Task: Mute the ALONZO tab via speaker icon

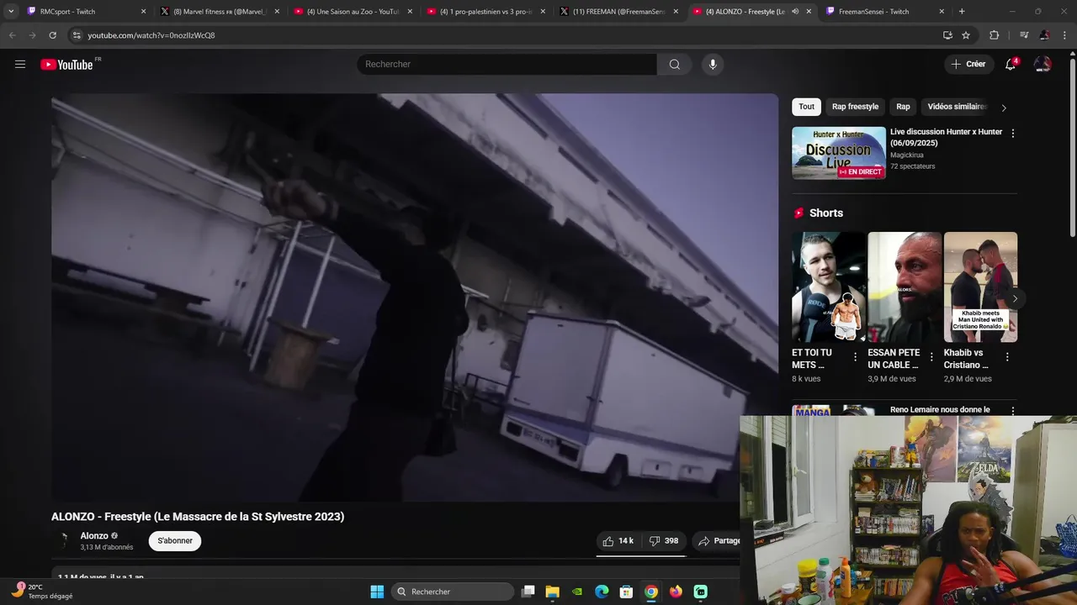Action: coord(795,12)
